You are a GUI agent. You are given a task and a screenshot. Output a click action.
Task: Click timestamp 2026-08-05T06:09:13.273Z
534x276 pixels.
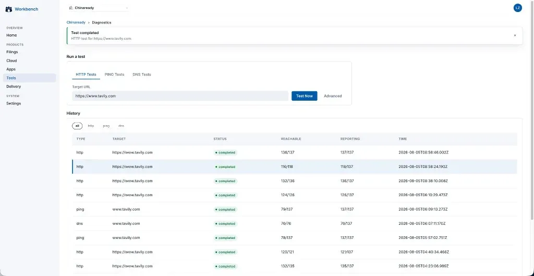[x=423, y=209]
